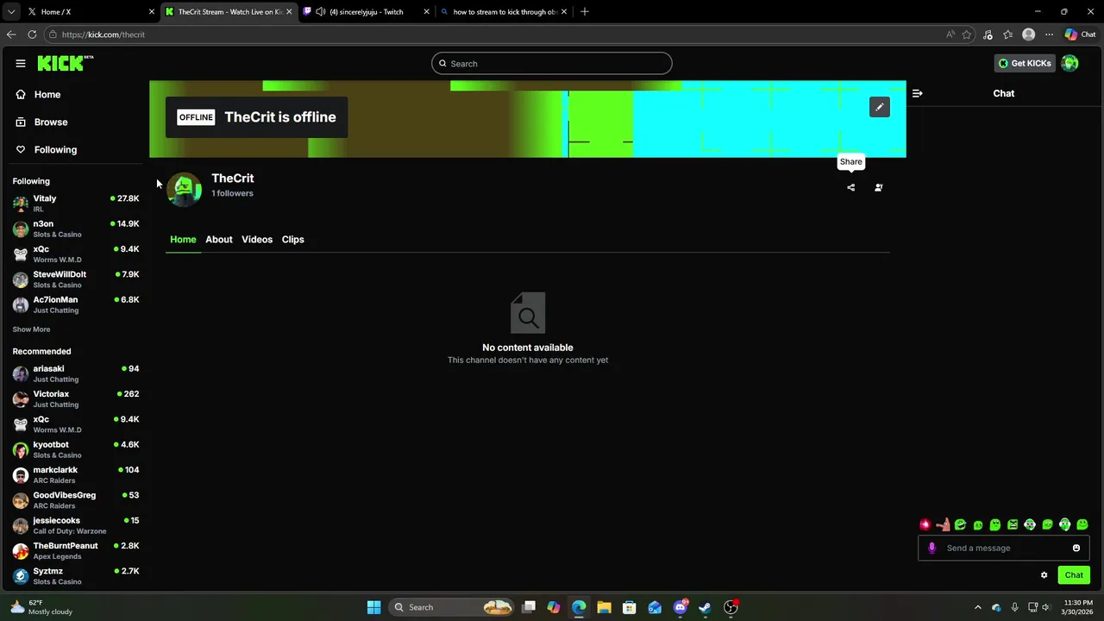Click the Kick Search field

[x=552, y=63]
